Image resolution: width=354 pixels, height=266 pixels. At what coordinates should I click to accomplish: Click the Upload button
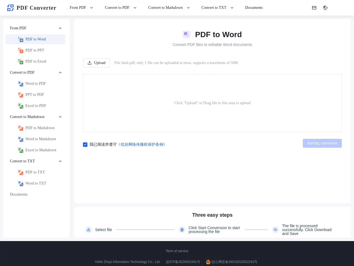96,63
